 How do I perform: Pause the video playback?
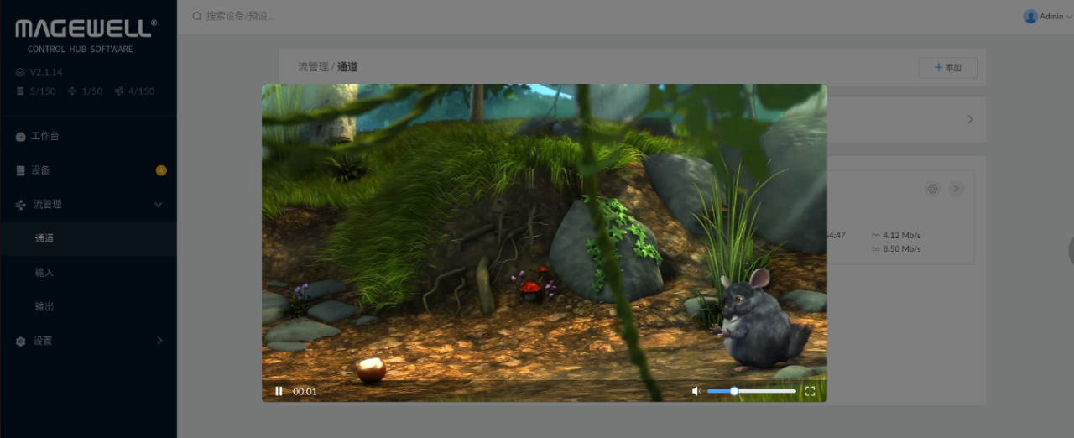click(x=279, y=391)
